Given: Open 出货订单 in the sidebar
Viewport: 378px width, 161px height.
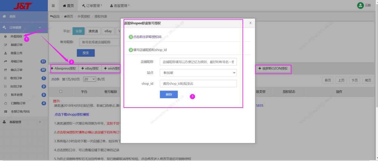Looking at the screenshot, I should click(16, 86).
